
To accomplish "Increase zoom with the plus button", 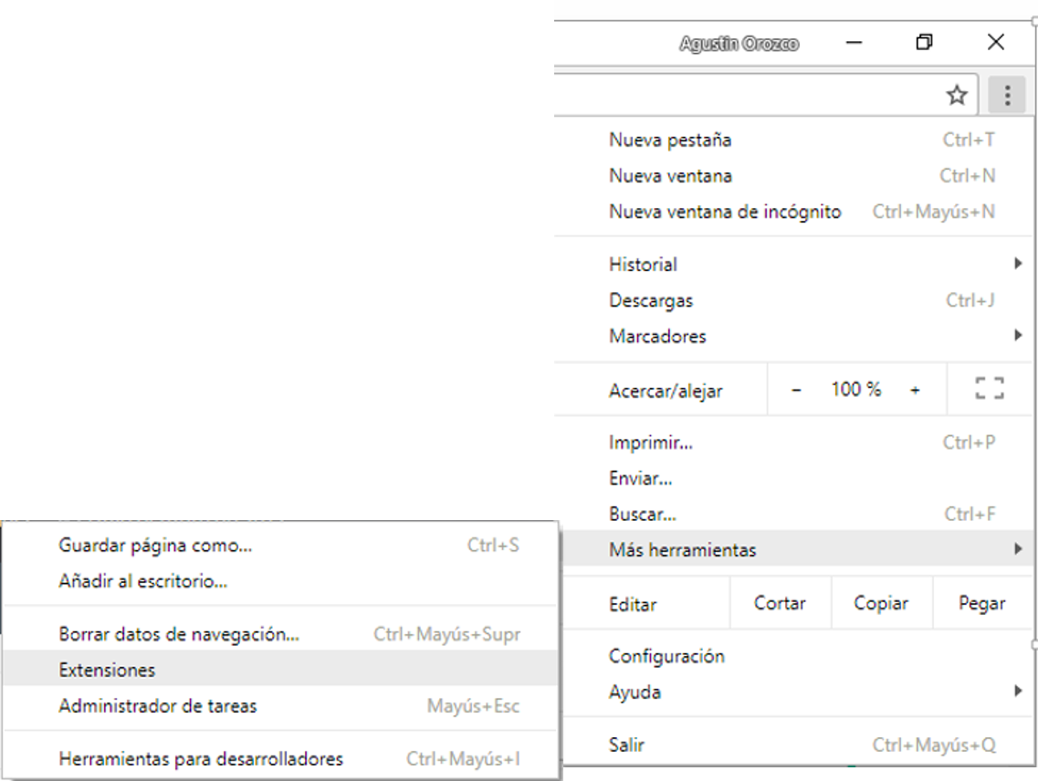I will pos(915,390).
